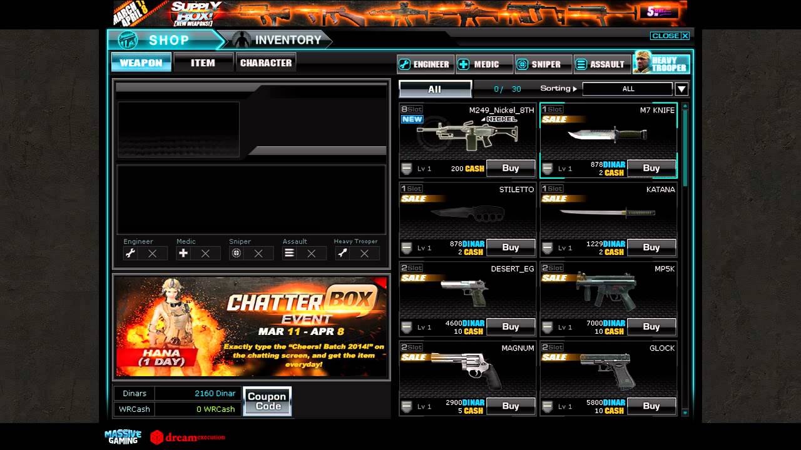Viewport: 801px width, 450px height.
Task: Click the scrollbar up arrow
Action: (685, 106)
